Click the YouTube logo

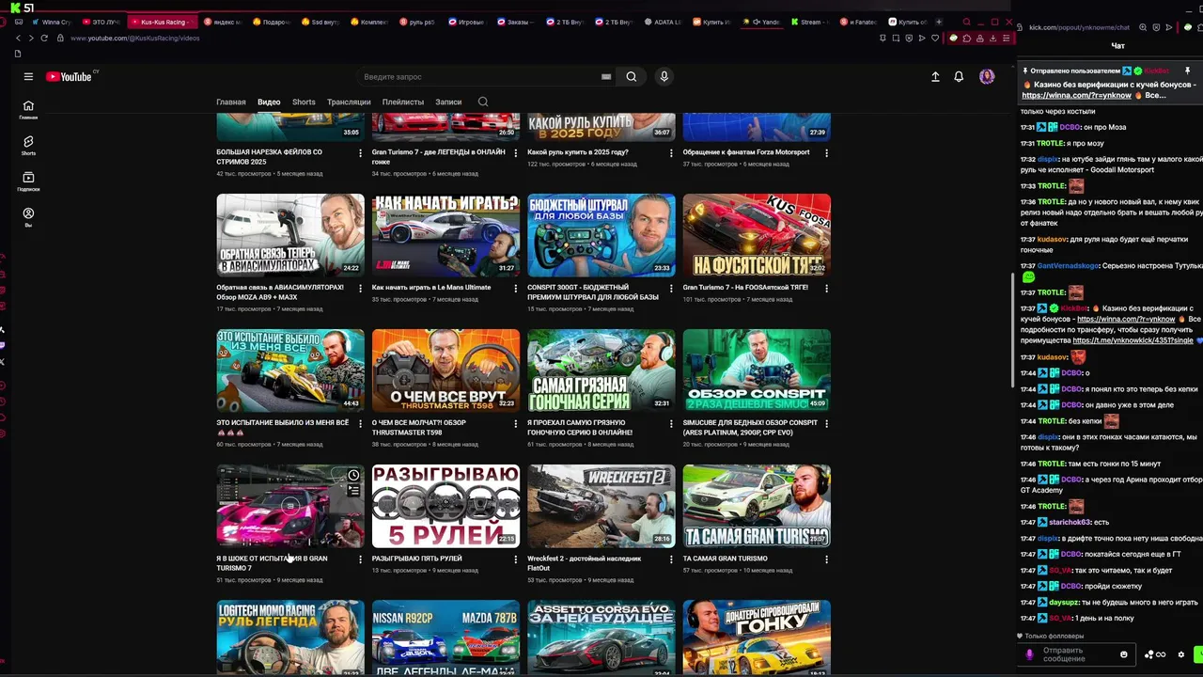(69, 77)
